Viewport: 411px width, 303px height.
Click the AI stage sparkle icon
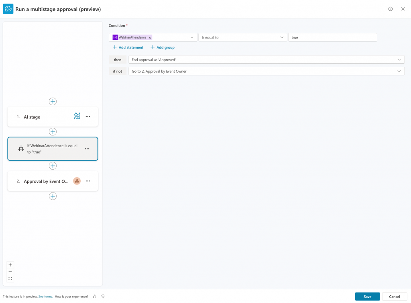[x=77, y=116]
